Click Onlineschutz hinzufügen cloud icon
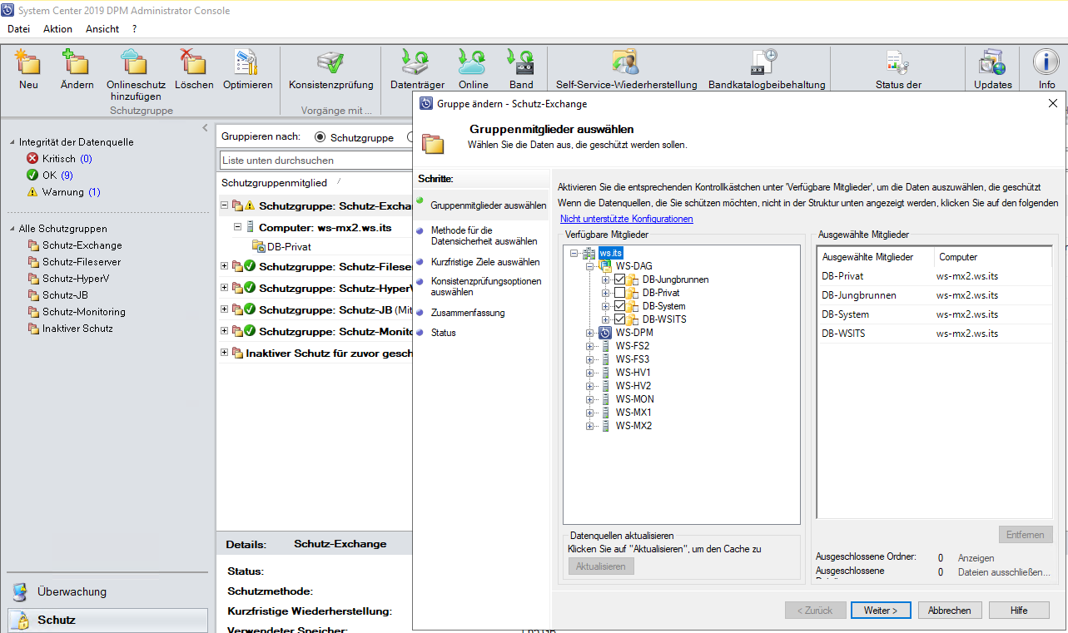This screenshot has height=633, width=1068. [x=135, y=62]
